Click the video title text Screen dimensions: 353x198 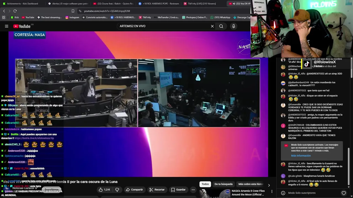point(60,182)
